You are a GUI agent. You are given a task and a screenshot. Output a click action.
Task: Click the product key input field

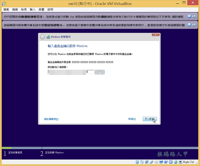coord(71,72)
